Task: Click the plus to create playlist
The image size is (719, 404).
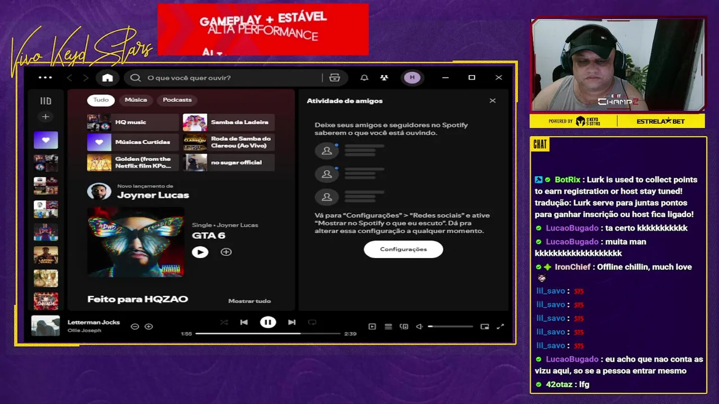Action: [x=45, y=117]
